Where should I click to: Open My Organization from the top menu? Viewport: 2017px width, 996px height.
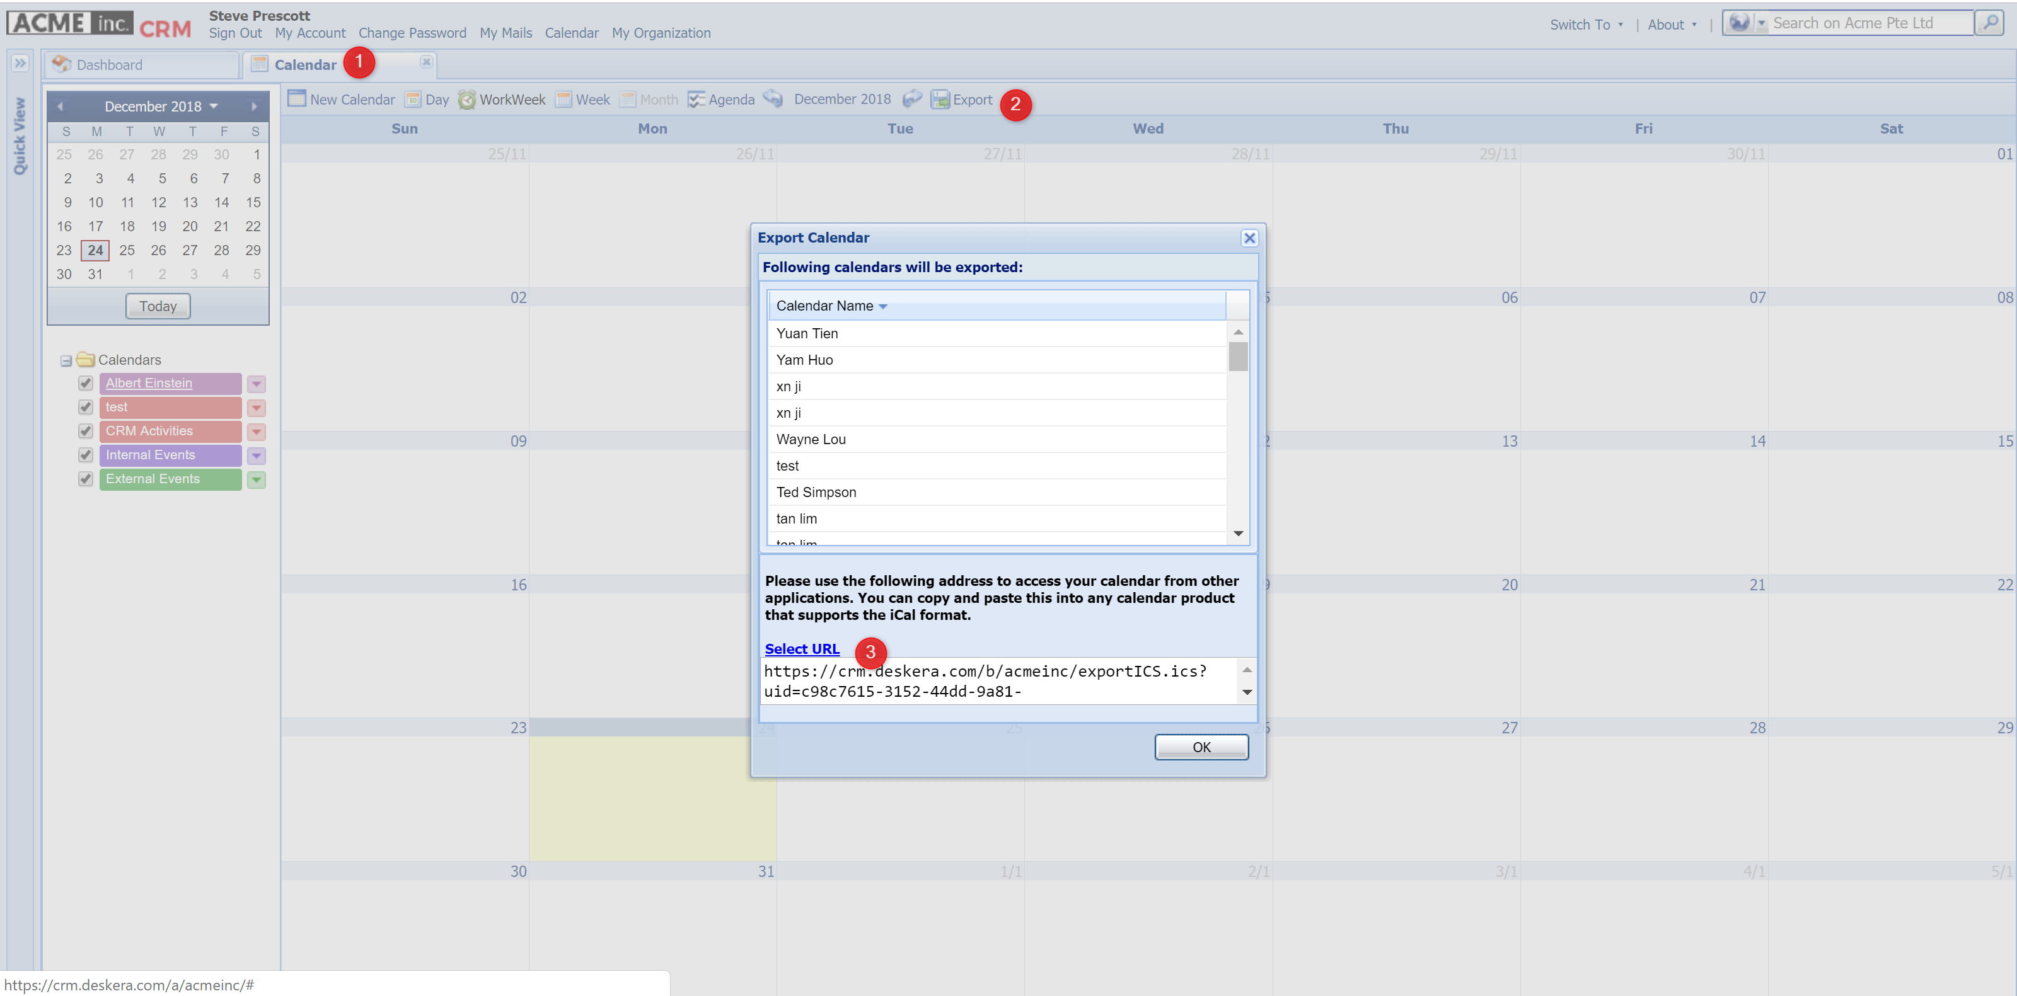[x=662, y=32]
